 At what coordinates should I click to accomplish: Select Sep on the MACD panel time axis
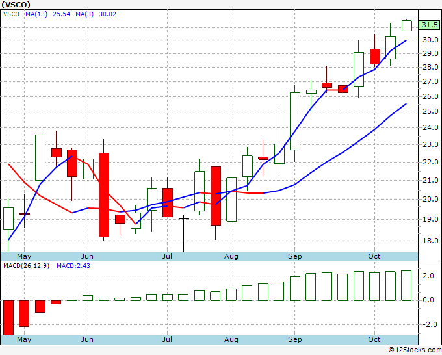pos(295,339)
